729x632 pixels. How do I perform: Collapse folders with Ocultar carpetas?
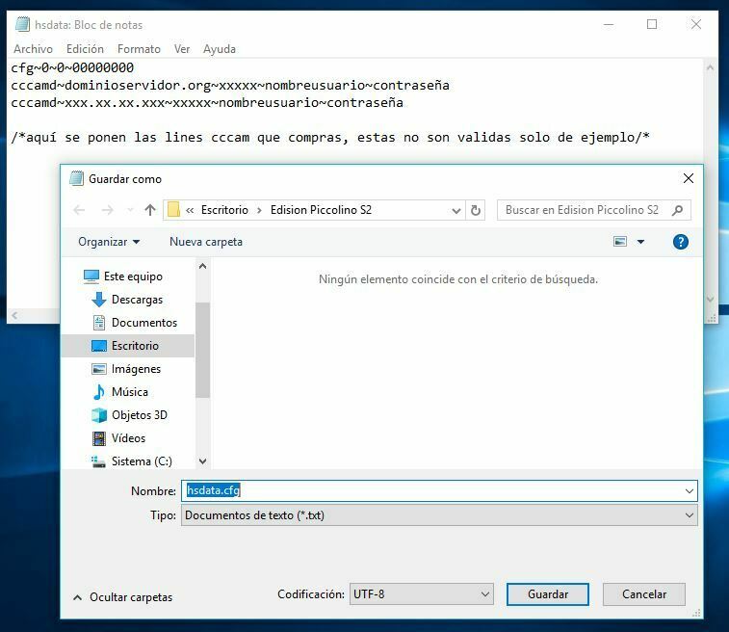coord(122,597)
